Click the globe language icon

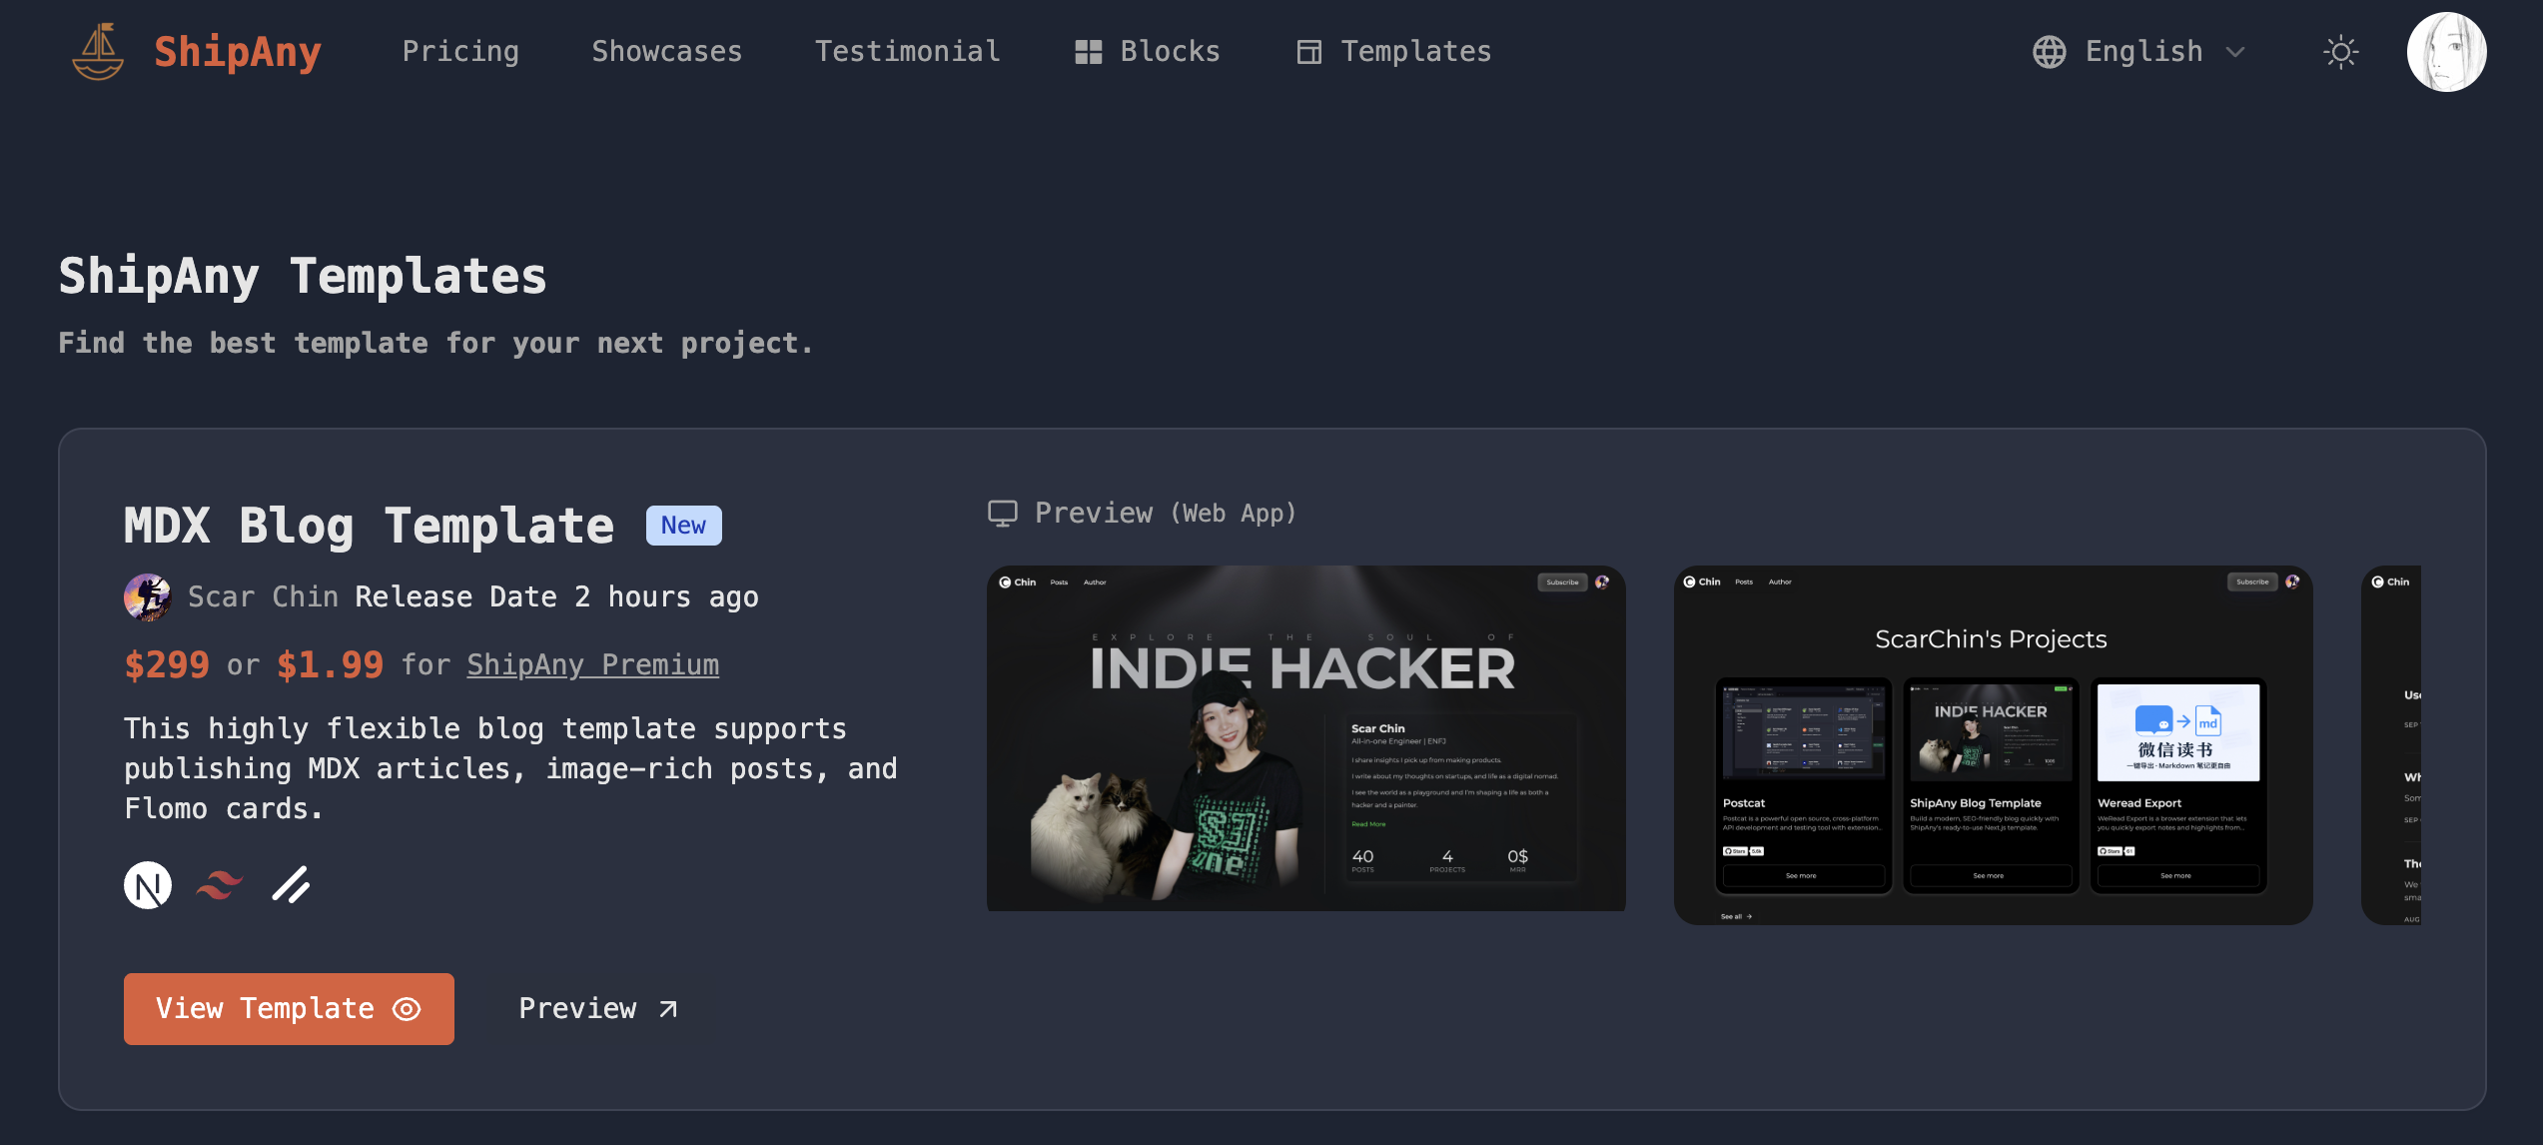pyautogui.click(x=2049, y=52)
